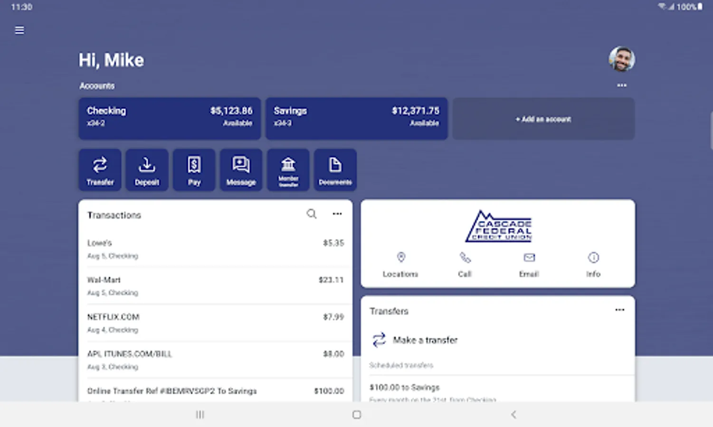This screenshot has width=713, height=427.
Task: Click Add an account
Action: (x=543, y=119)
